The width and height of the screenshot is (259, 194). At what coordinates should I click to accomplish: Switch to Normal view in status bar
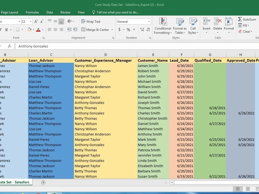(238, 189)
